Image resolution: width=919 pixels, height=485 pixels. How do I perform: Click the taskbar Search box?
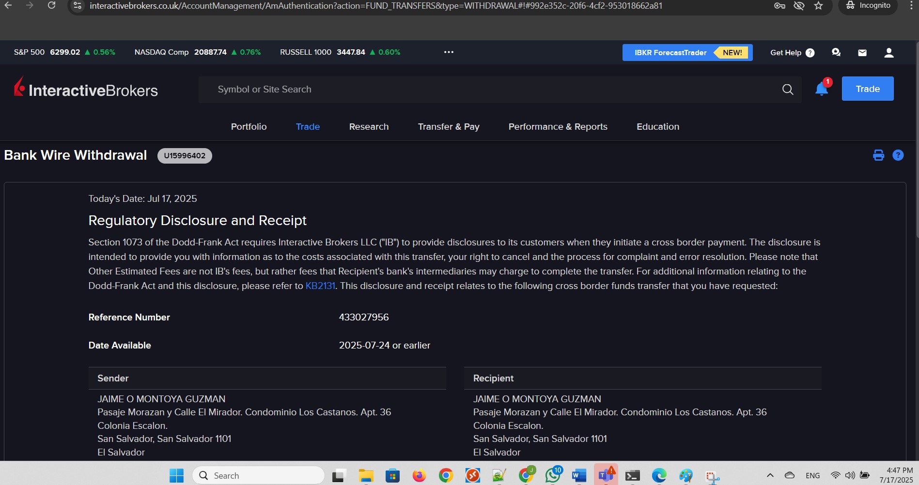[259, 476]
